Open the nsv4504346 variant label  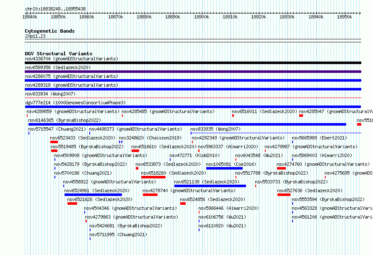click(x=131, y=208)
